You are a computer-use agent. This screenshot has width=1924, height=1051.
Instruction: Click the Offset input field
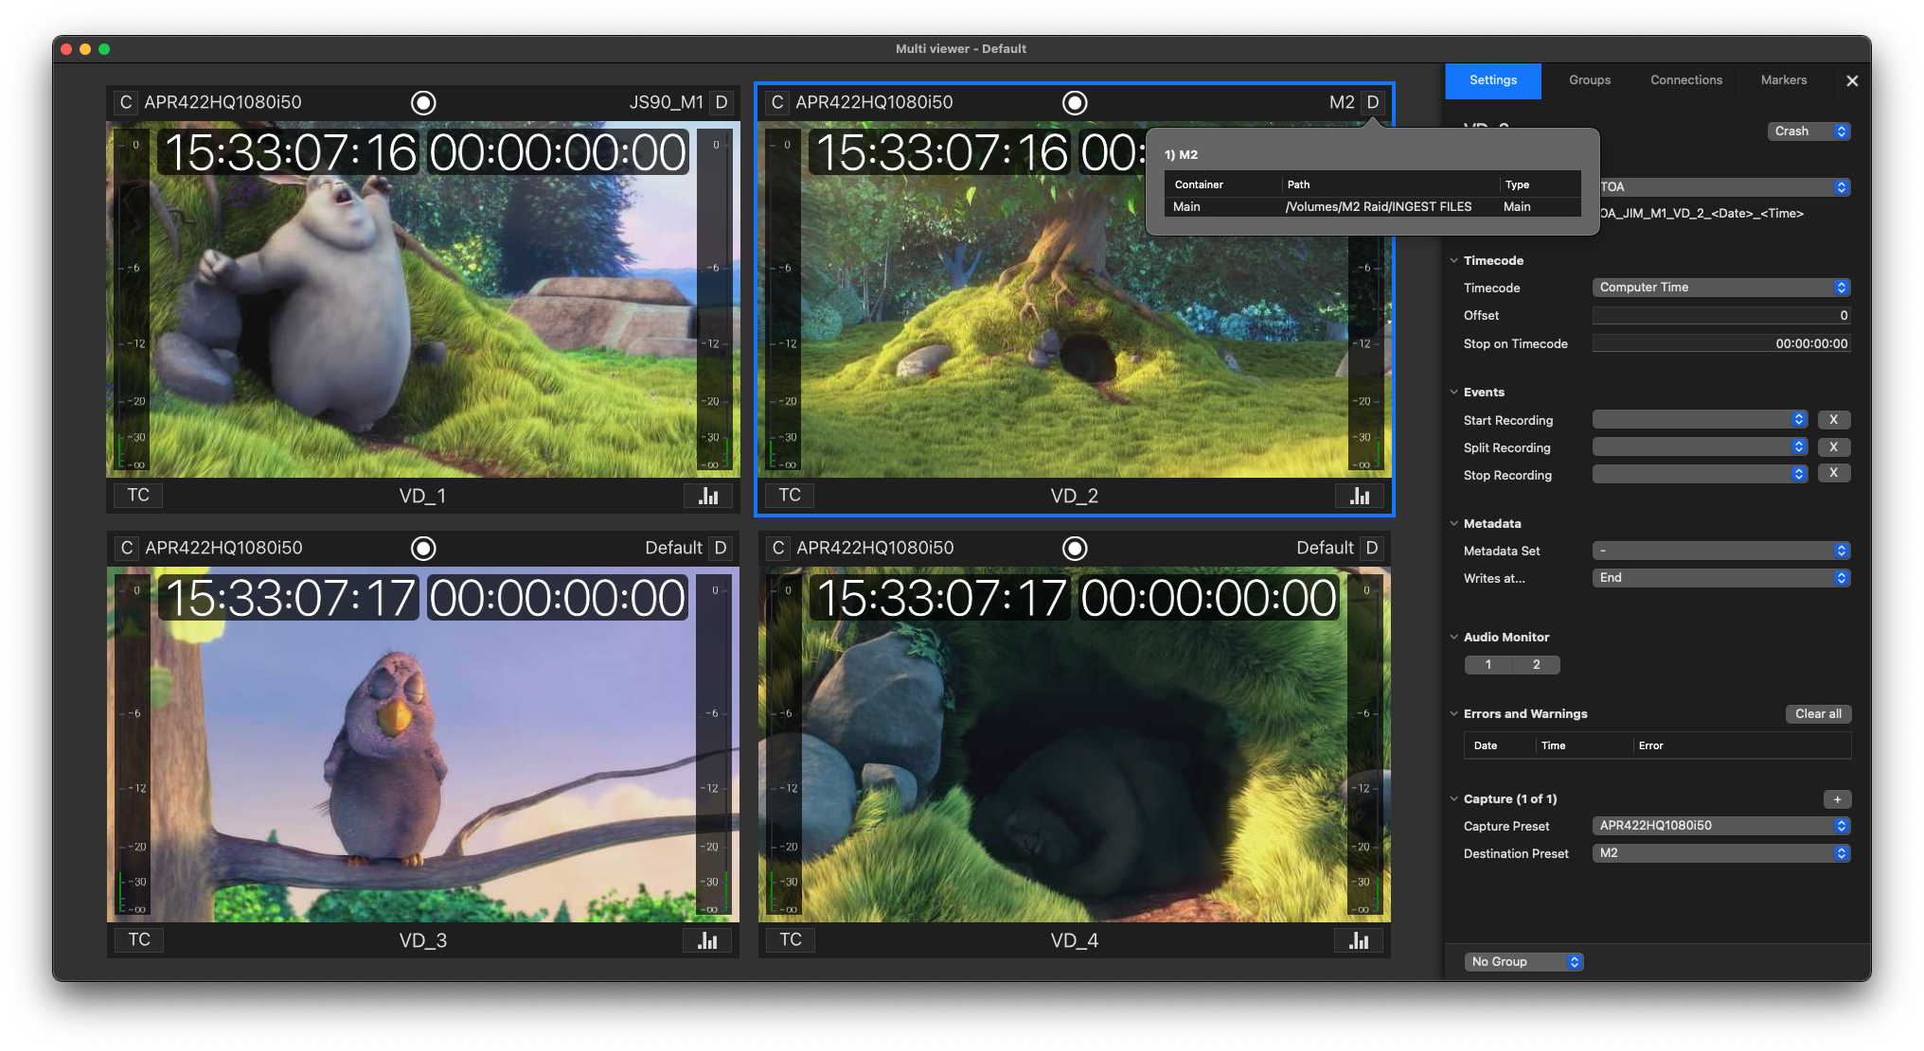tap(1720, 315)
